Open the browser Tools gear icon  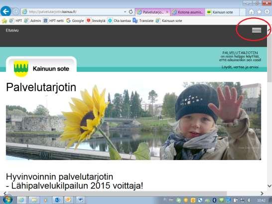[267, 12]
